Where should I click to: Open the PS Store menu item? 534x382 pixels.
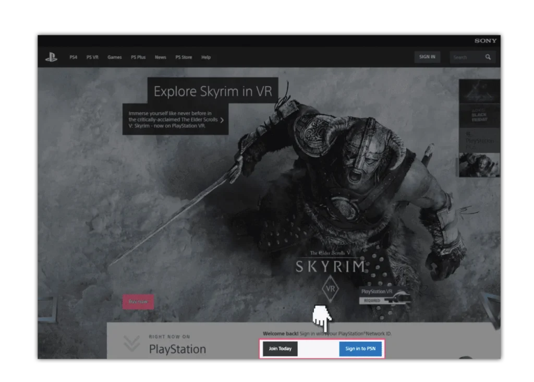pos(184,57)
